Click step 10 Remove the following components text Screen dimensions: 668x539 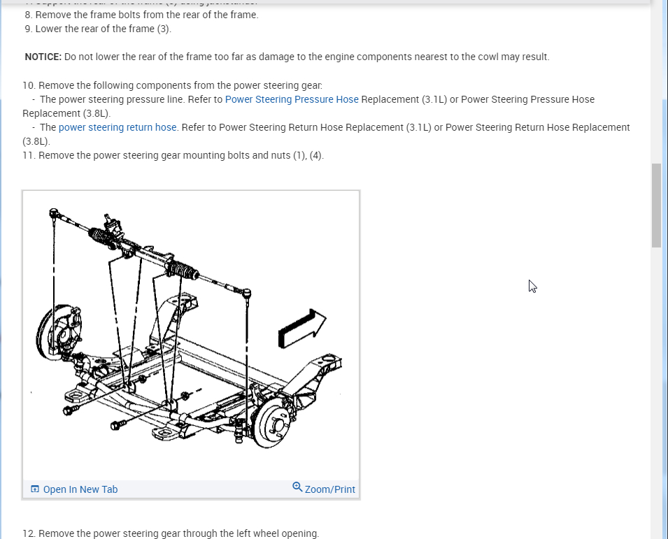click(x=173, y=85)
